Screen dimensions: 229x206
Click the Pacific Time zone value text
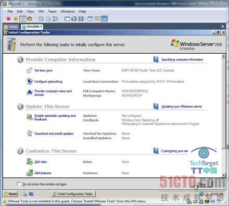coord(148,70)
